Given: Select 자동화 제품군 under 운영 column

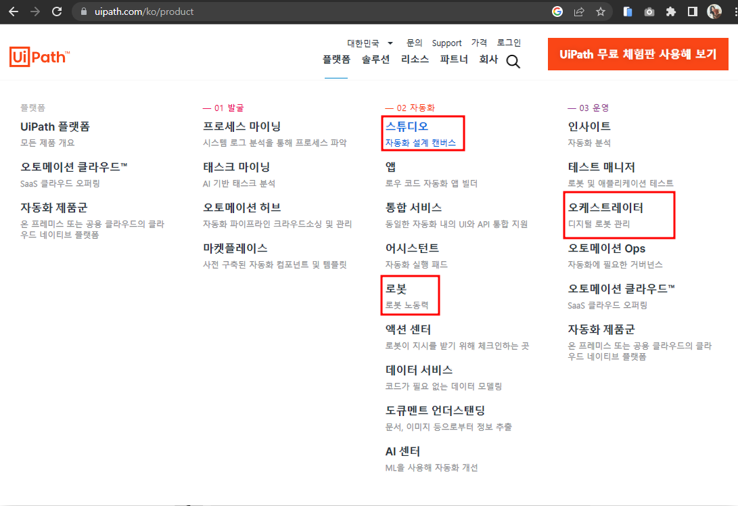Looking at the screenshot, I should [601, 329].
